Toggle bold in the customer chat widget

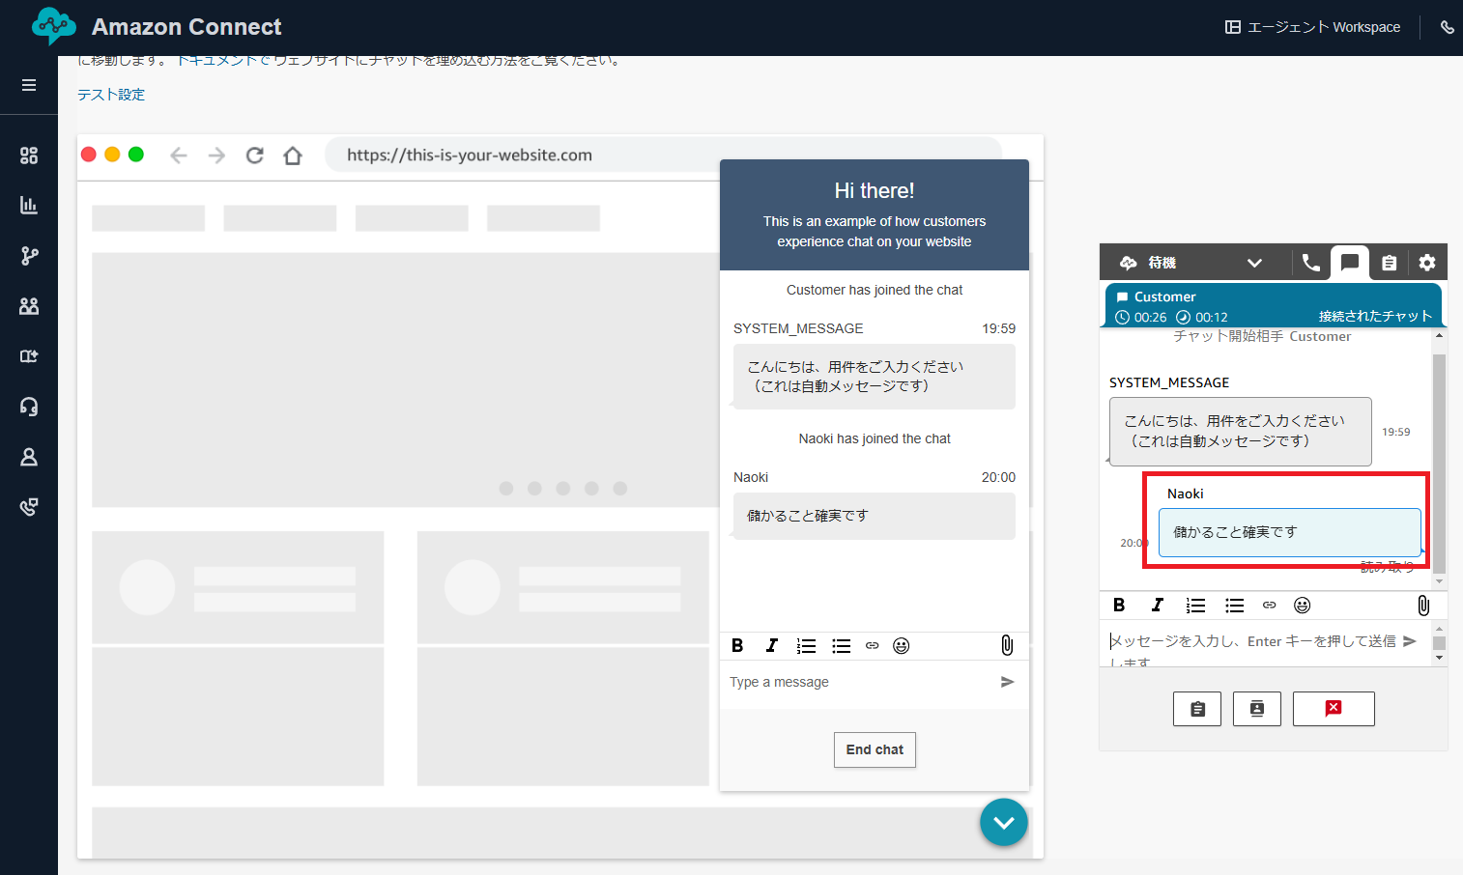click(x=737, y=646)
